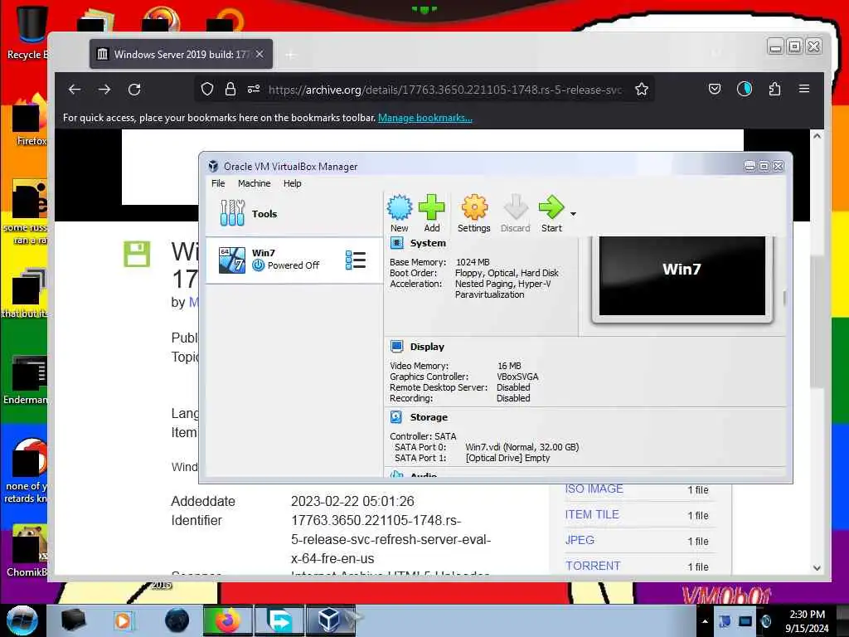Show hidden tray icons arrow
Viewport: 849px width, 637px height.
(705, 621)
